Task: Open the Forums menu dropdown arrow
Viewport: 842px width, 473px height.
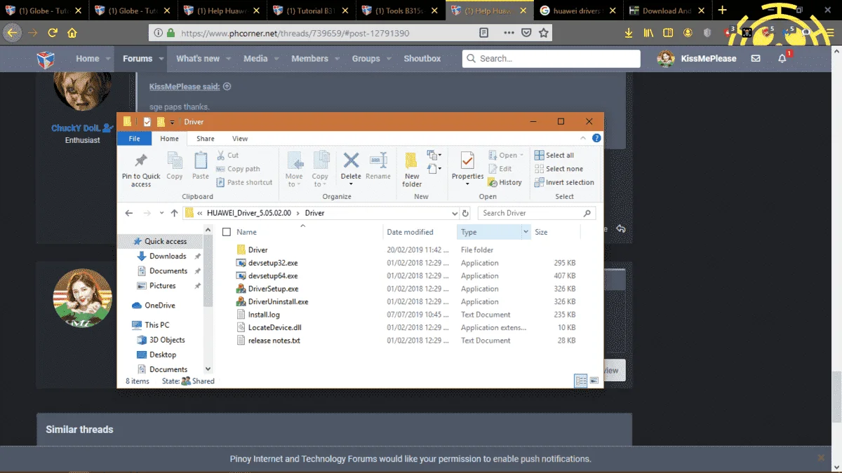Action: coord(161,59)
